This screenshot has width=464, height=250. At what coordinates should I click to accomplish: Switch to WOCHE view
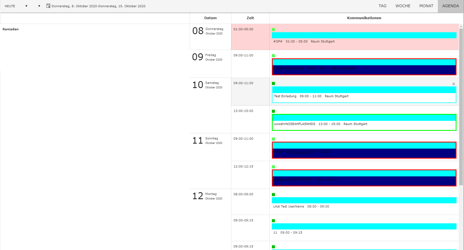coord(403,6)
